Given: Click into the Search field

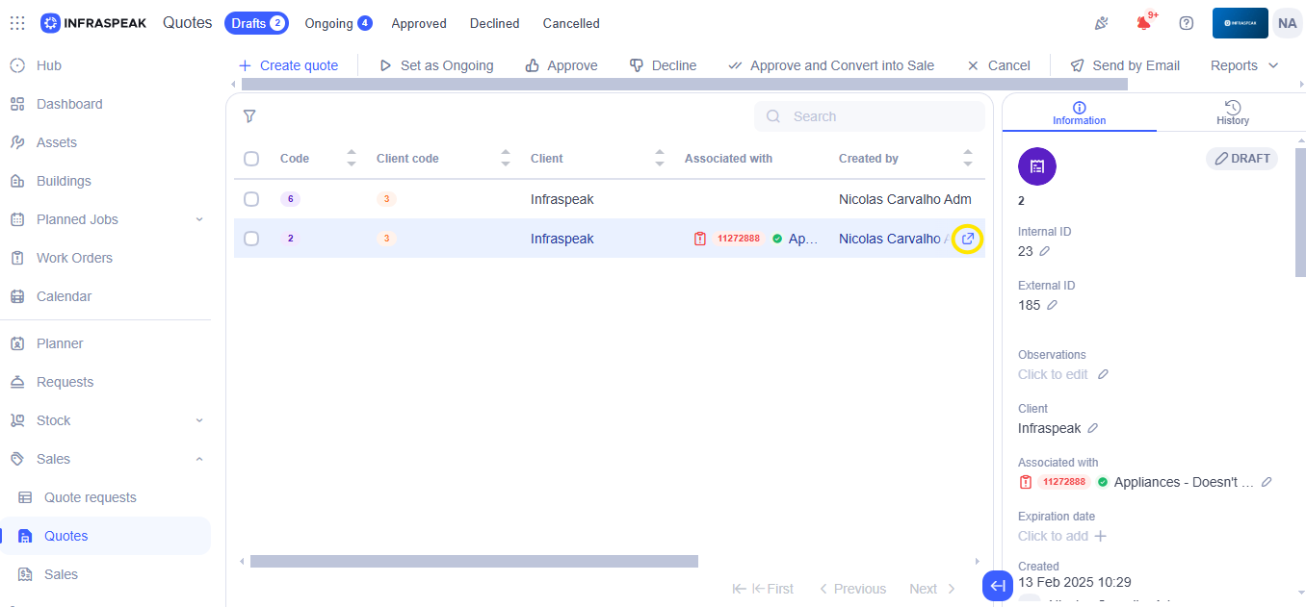Looking at the screenshot, I should (x=870, y=116).
